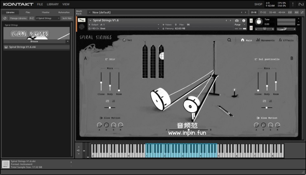Click layer B Sustain knob

pos(271,125)
